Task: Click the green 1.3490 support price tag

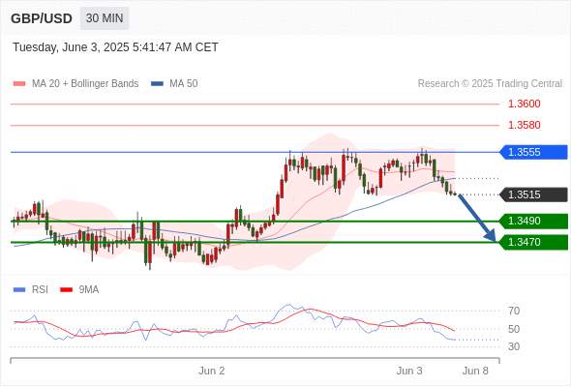Action: pyautogui.click(x=534, y=221)
